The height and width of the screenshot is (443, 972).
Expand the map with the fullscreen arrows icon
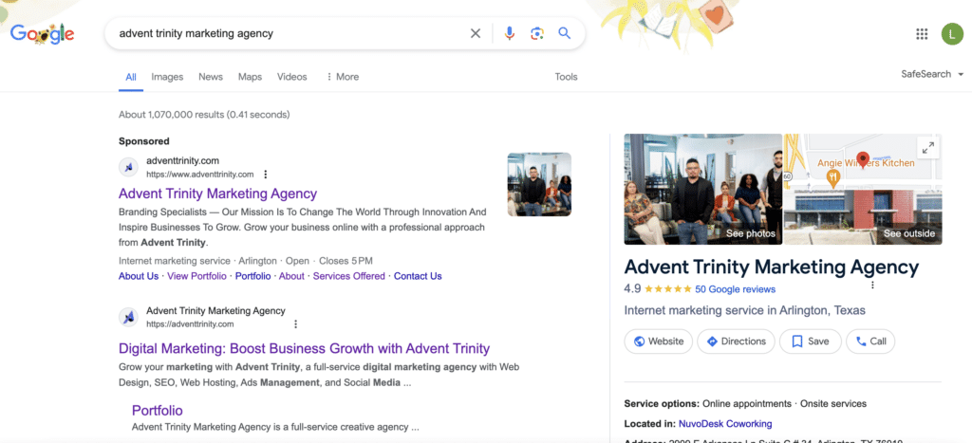[x=928, y=147]
